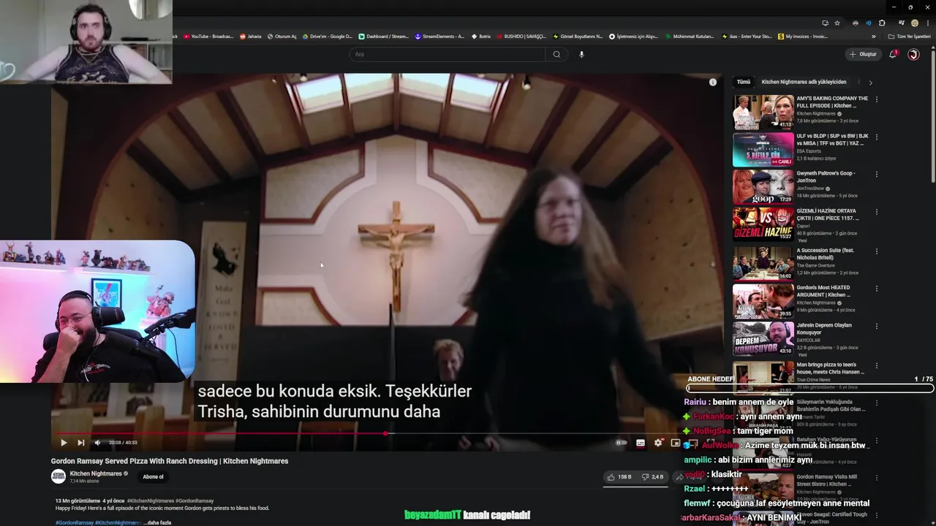
Task: Open Gordon's Most HEATED ARGUMENT title
Action: (x=823, y=291)
